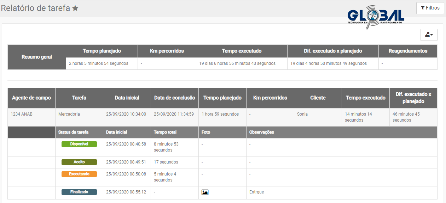Open the export dropdown menu
The image size is (446, 203).
point(429,35)
